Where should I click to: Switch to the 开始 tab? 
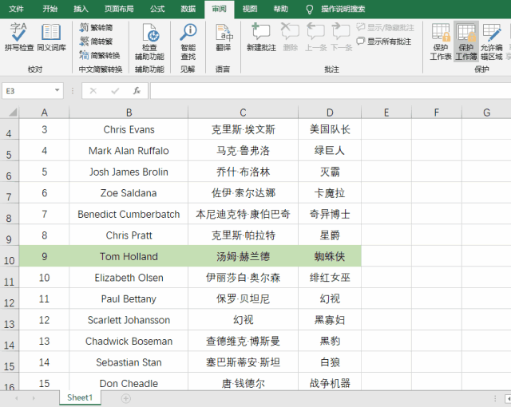pos(50,9)
